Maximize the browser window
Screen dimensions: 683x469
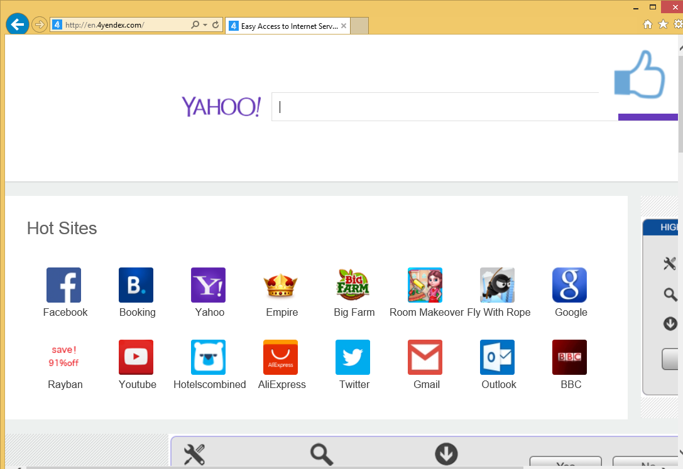652,7
